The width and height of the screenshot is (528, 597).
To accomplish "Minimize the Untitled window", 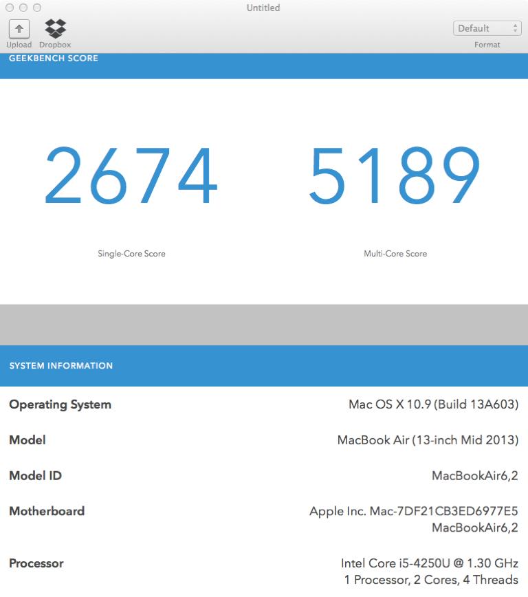I will [23, 8].
